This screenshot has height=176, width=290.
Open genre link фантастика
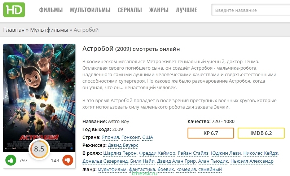(142, 169)
